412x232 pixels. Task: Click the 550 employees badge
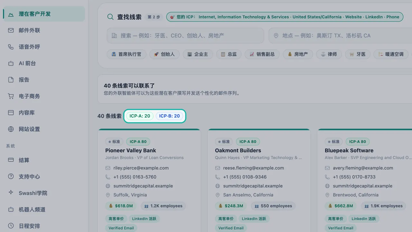click(x=273, y=206)
